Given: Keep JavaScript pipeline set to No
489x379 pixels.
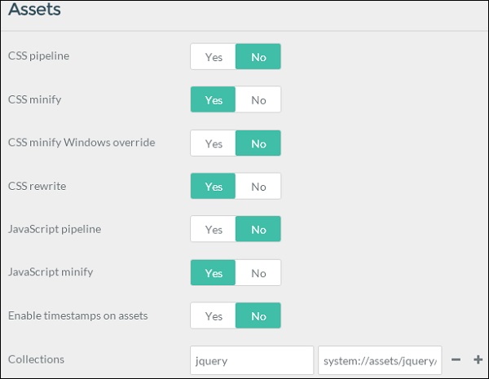Looking at the screenshot, I should tap(258, 230).
